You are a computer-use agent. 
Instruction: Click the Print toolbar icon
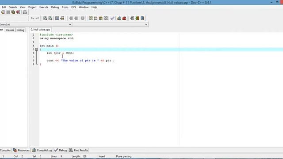[x=25, y=12]
